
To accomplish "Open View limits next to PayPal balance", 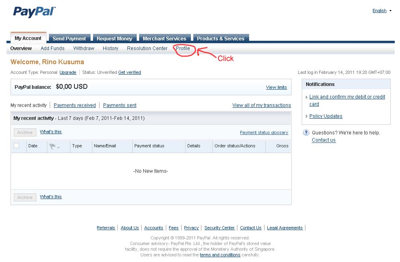I will point(276,87).
